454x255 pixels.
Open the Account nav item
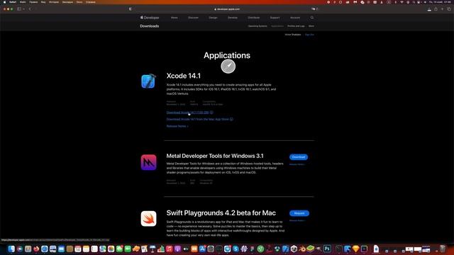(295, 18)
